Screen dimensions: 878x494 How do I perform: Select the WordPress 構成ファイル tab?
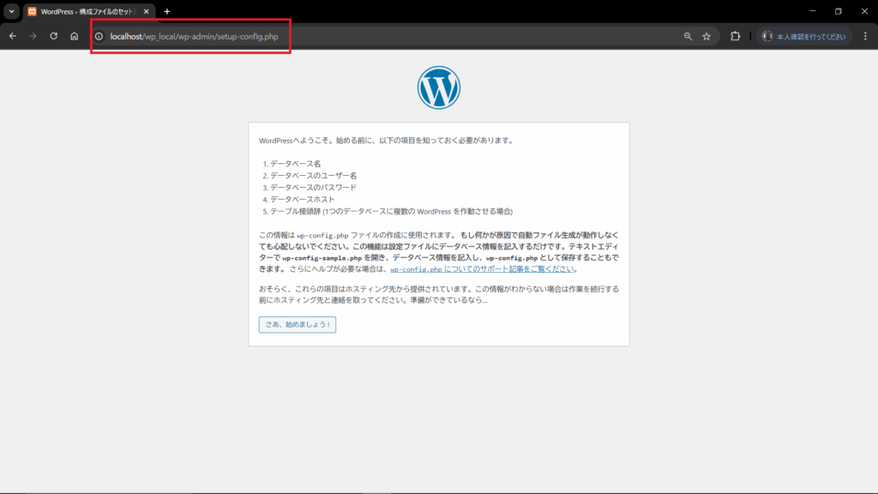point(87,11)
